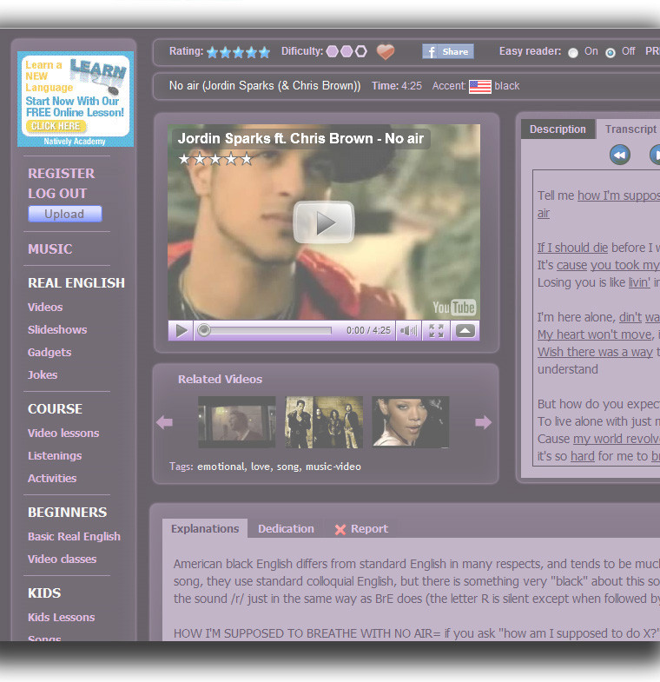Turn Easy reader Off
The width and height of the screenshot is (660, 682).
click(x=610, y=53)
